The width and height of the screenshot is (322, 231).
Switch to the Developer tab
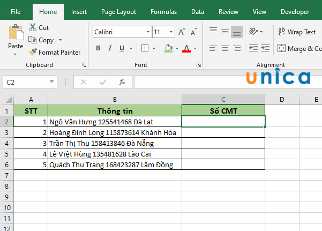295,12
